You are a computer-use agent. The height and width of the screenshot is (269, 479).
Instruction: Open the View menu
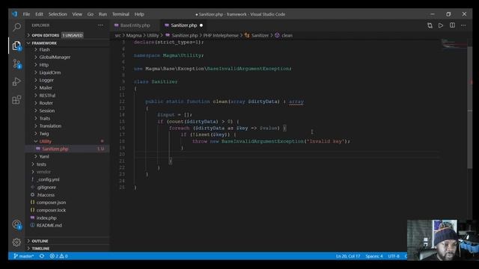77,14
